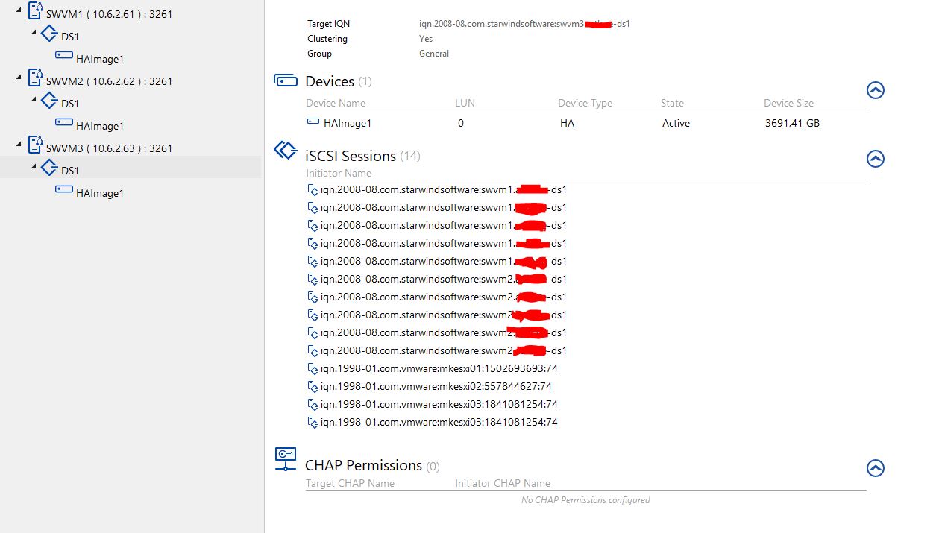Screen dimensions: 939x533
Task: Click session icon for mkesxi02:557844627:74
Action: tap(313, 386)
